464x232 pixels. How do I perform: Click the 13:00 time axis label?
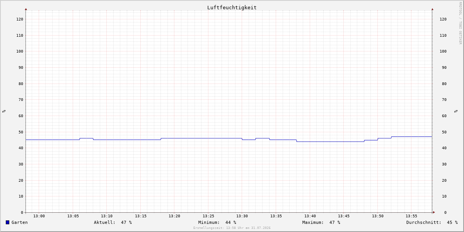tap(39, 216)
